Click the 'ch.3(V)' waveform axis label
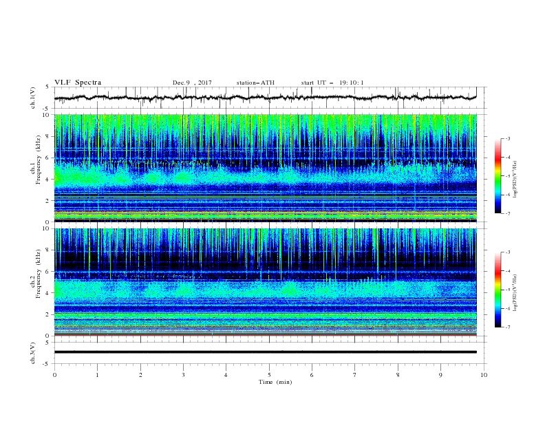Image resolution: width=545 pixels, height=421 pixels. (33, 353)
